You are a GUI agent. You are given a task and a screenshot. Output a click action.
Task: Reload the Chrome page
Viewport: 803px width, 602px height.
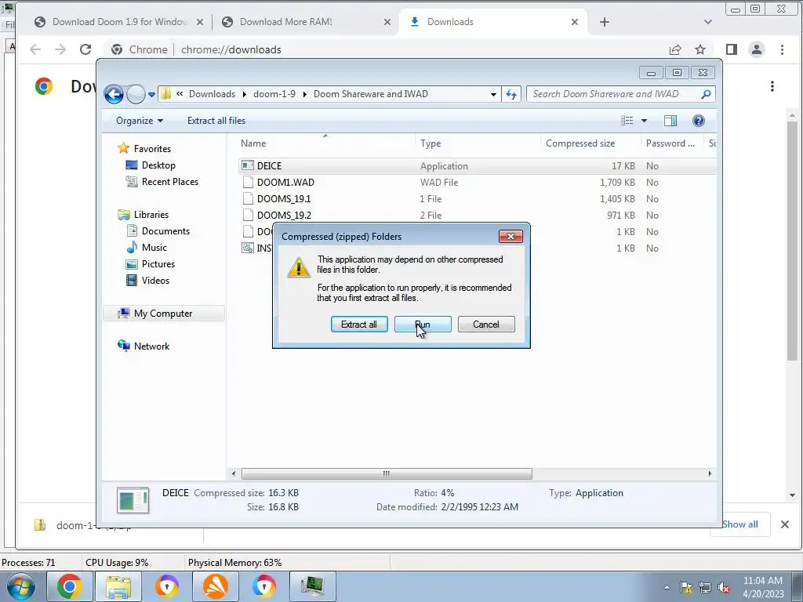click(x=85, y=49)
